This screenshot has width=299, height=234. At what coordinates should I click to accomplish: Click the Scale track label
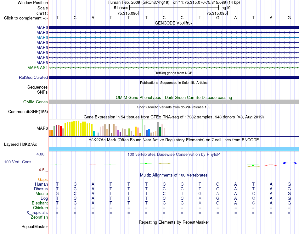coord(42,8)
